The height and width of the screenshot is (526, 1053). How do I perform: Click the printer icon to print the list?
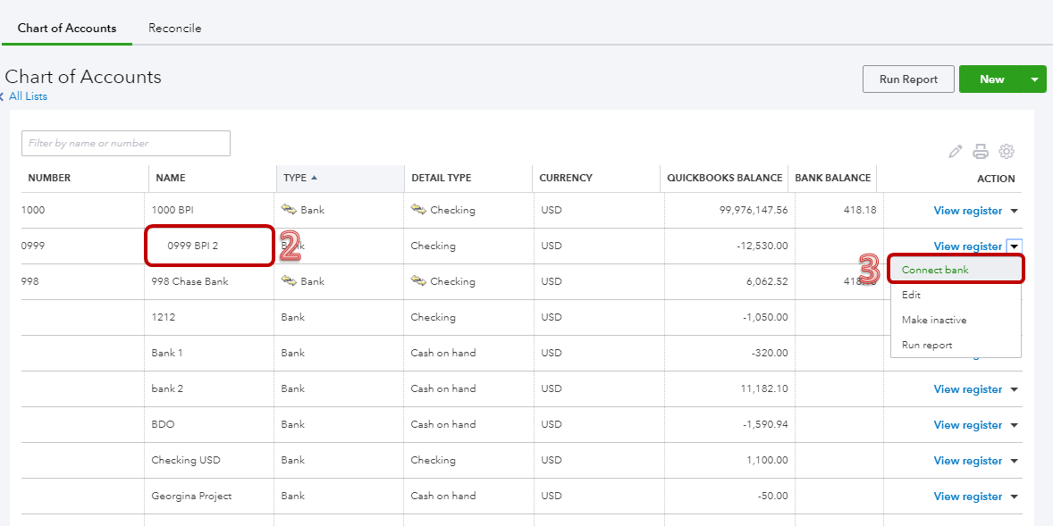(981, 152)
